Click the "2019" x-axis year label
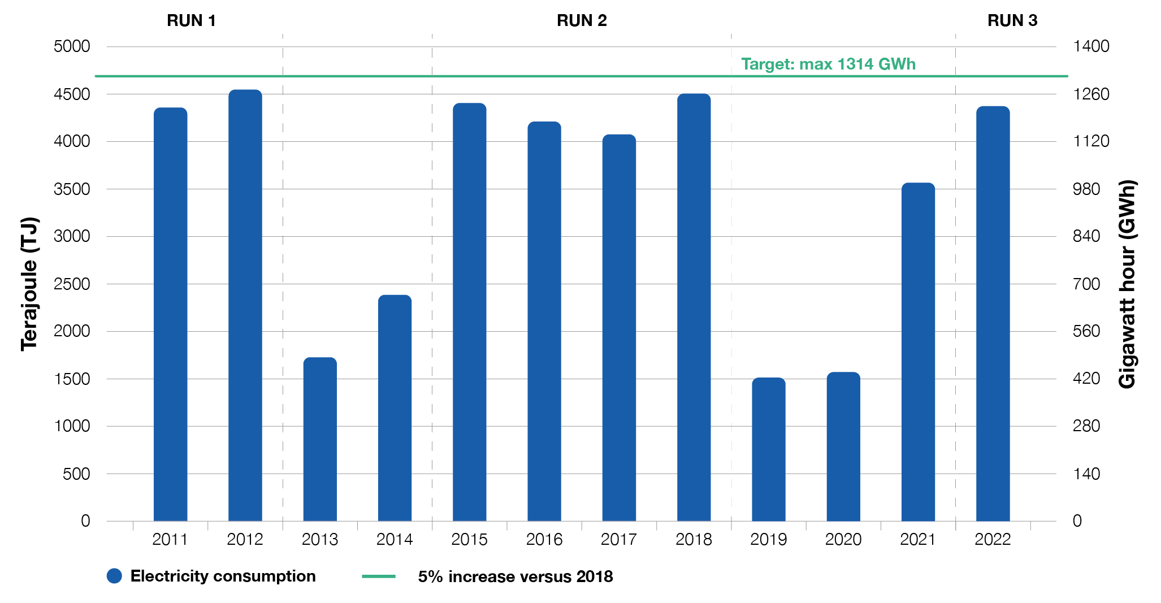1161x603 pixels. point(769,539)
